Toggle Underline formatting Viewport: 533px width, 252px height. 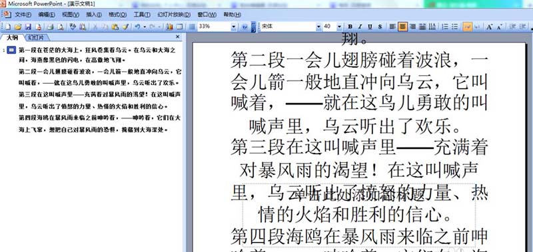[370, 27]
